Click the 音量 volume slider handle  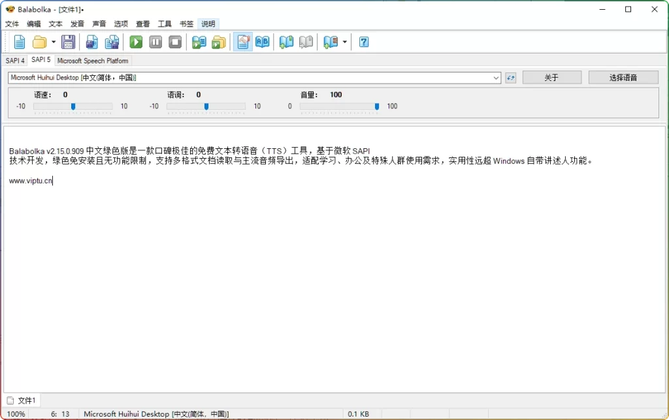click(377, 106)
